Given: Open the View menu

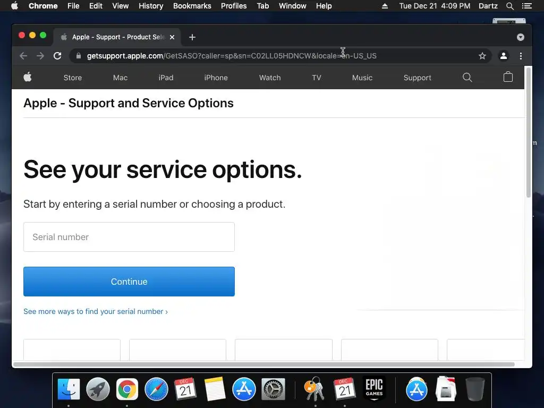Looking at the screenshot, I should pyautogui.click(x=121, y=6).
